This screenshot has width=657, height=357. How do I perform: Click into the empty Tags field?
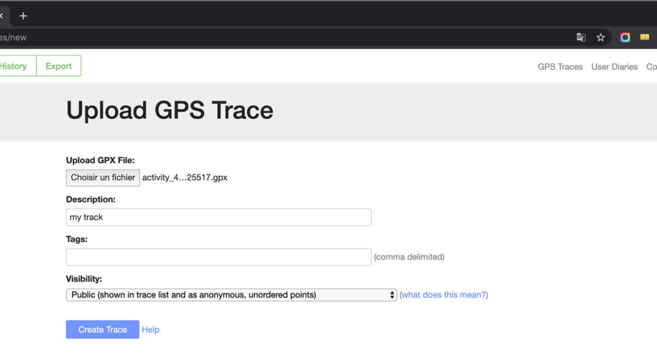tap(218, 257)
